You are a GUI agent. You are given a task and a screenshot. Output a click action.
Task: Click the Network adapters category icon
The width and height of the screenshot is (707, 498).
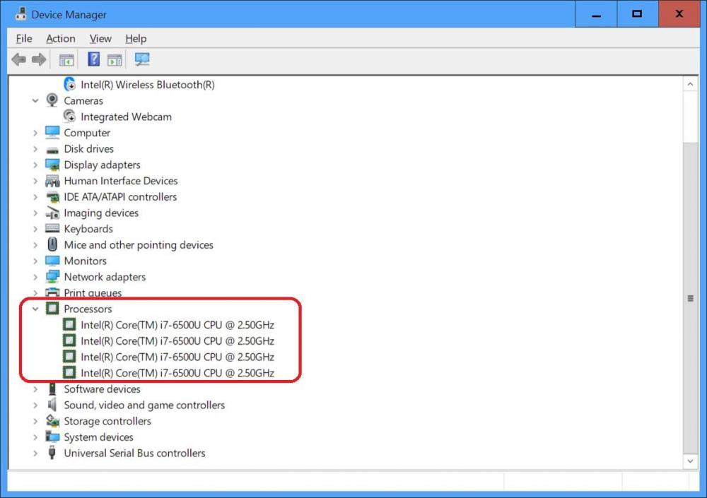(x=52, y=276)
